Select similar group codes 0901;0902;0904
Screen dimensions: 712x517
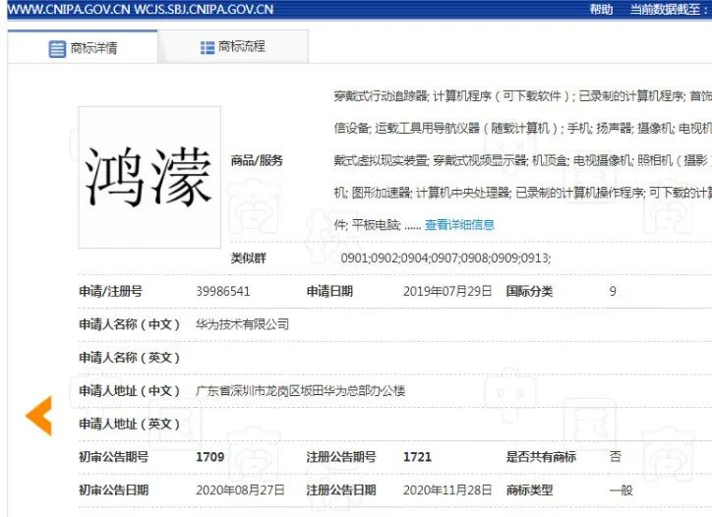click(x=445, y=258)
